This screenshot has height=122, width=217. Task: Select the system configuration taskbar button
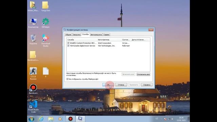80,119
